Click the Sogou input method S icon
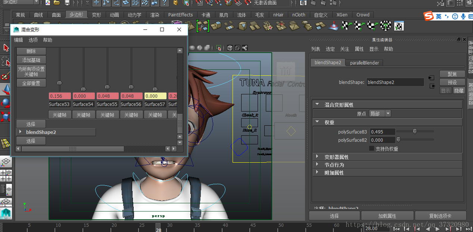This screenshot has width=473, height=232. tap(428, 16)
